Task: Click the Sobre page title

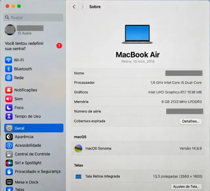Action: [95, 7]
